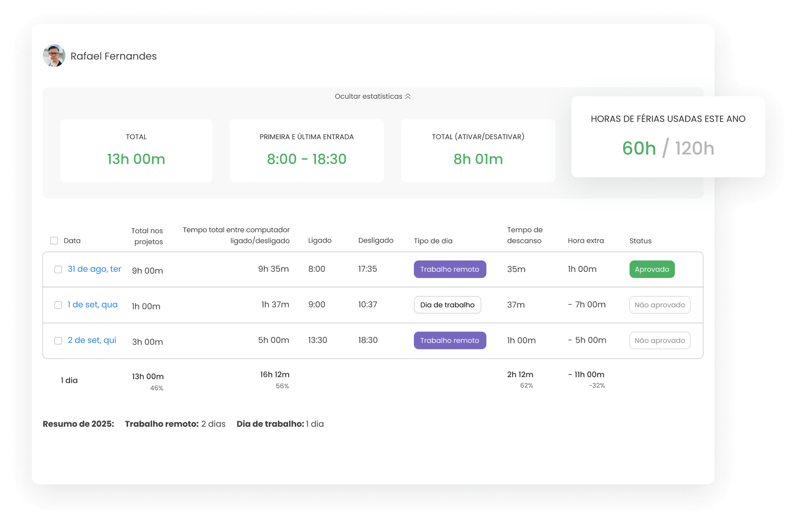Collapse statistics with the double chevron icon

pos(408,96)
